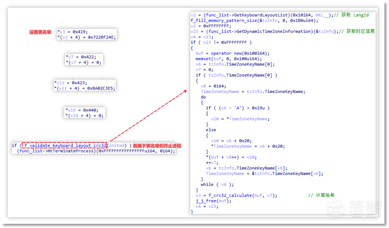This screenshot has width=389, height=228.
Task: Click function name f_validate_keyboard_layout_crc32
Action: tap(66, 146)
